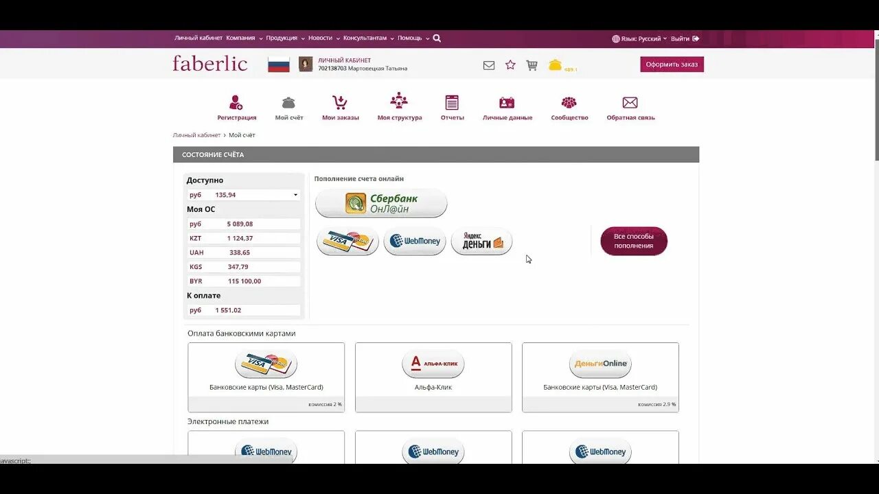The height and width of the screenshot is (494, 879).
Task: Expand the Помощь menu
Action: (413, 38)
